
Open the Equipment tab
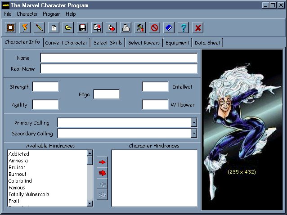tap(177, 43)
